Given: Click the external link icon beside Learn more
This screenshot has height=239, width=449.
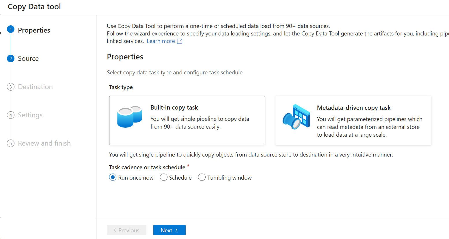Looking at the screenshot, I should 180,41.
